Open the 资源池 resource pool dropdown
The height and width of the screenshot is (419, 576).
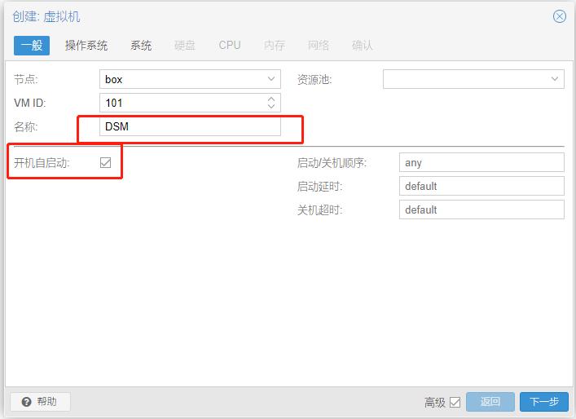click(x=555, y=79)
